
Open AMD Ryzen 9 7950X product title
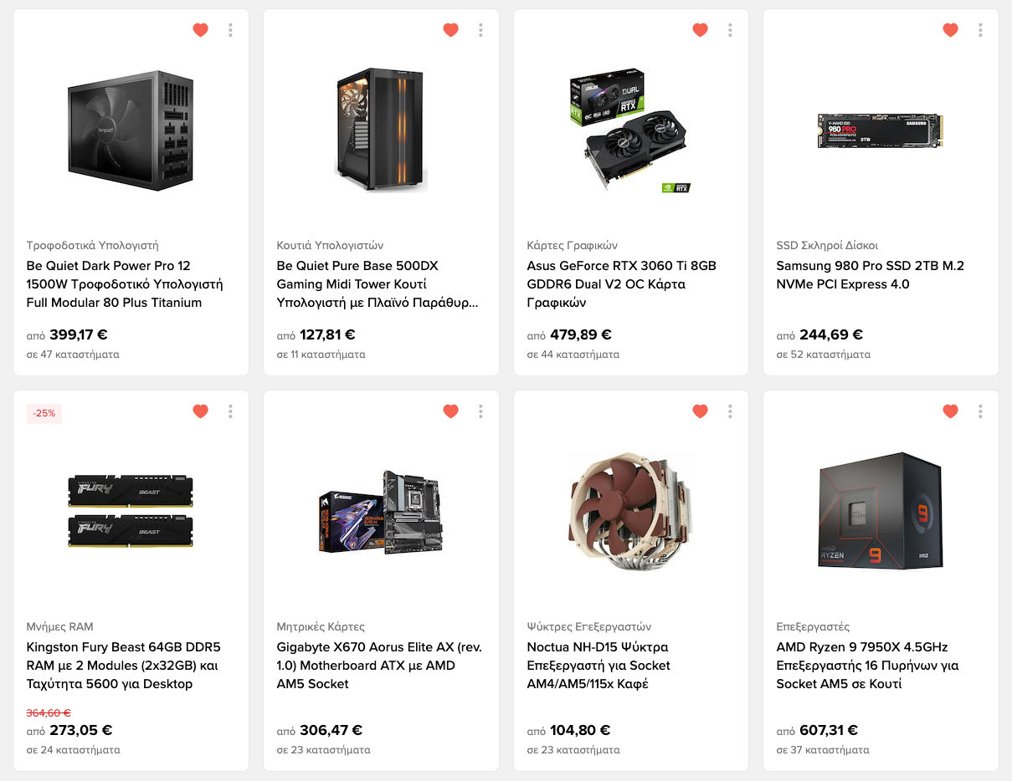pos(867,666)
